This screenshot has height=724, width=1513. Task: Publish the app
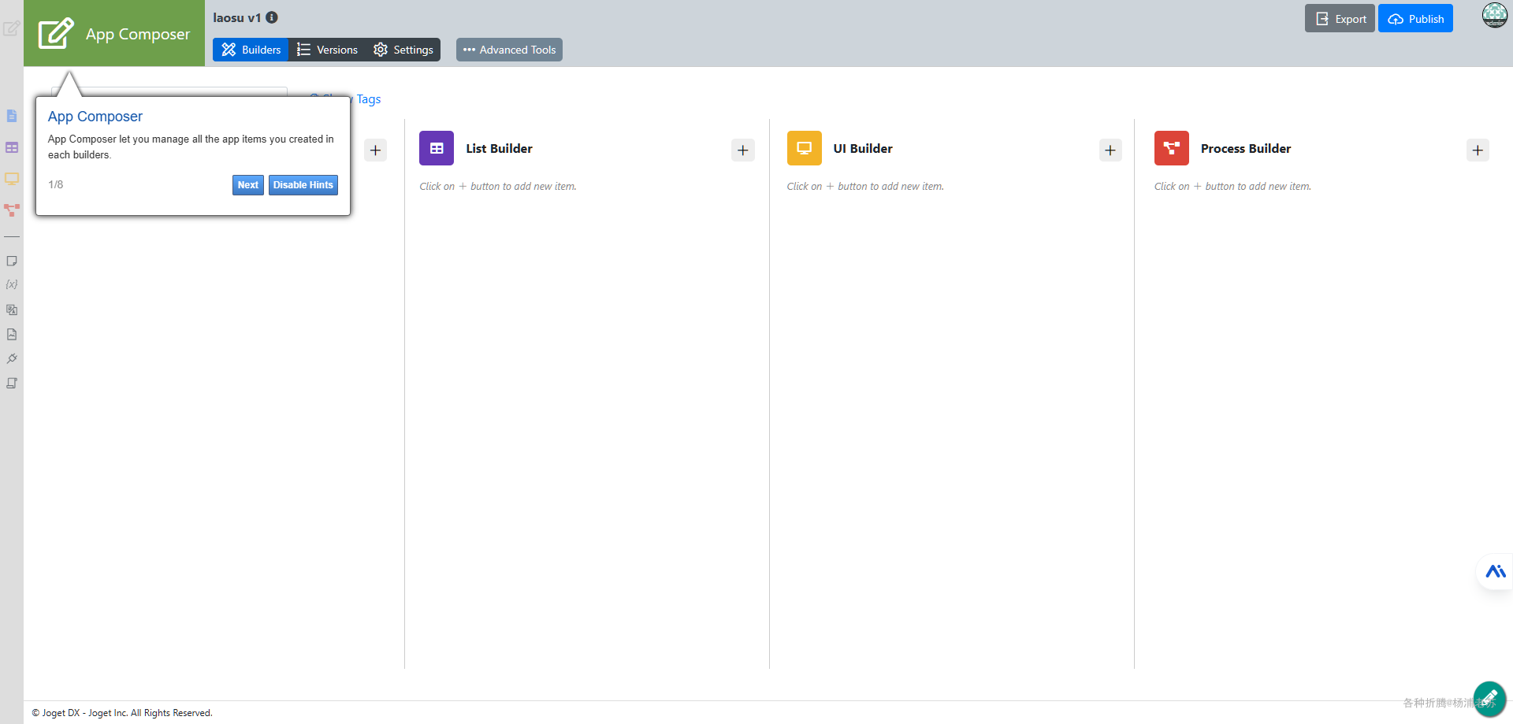[x=1415, y=19]
